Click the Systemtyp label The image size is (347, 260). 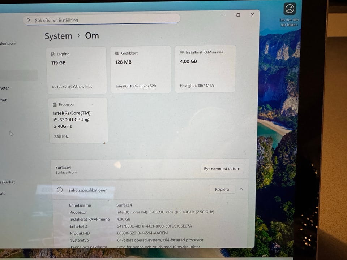pos(80,240)
